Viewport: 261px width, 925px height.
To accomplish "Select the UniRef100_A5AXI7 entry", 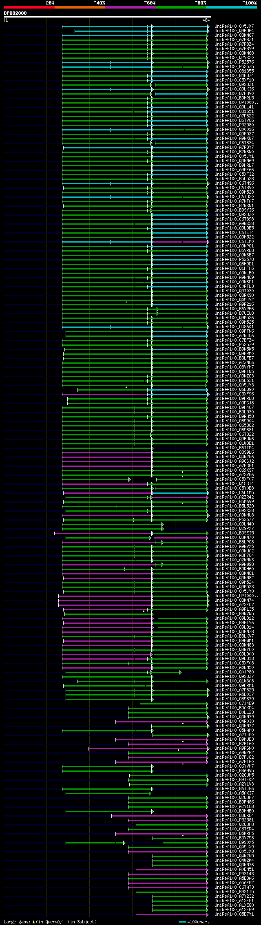I will (x=234, y=793).
